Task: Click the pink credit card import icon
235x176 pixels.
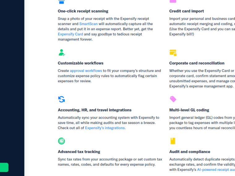Action: pyautogui.click(x=173, y=1)
